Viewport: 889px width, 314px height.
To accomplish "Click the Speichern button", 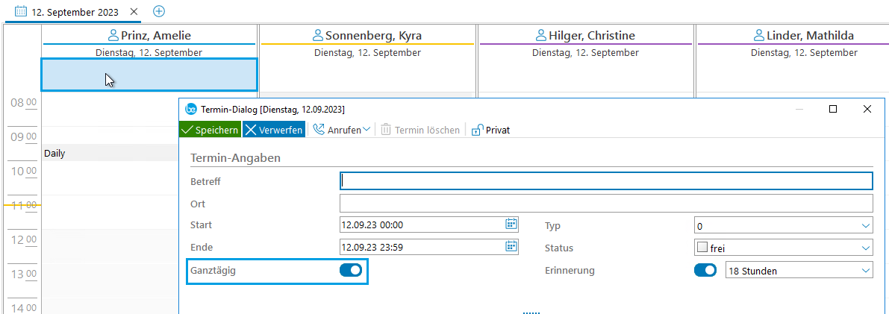I will tap(210, 130).
